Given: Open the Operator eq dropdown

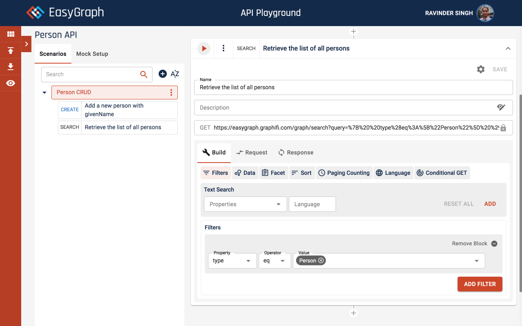Looking at the screenshot, I should click(x=275, y=261).
